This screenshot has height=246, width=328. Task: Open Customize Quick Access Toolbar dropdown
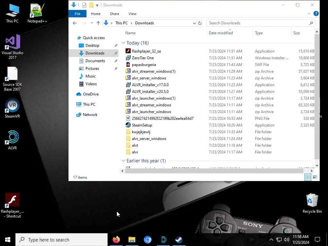point(97,5)
